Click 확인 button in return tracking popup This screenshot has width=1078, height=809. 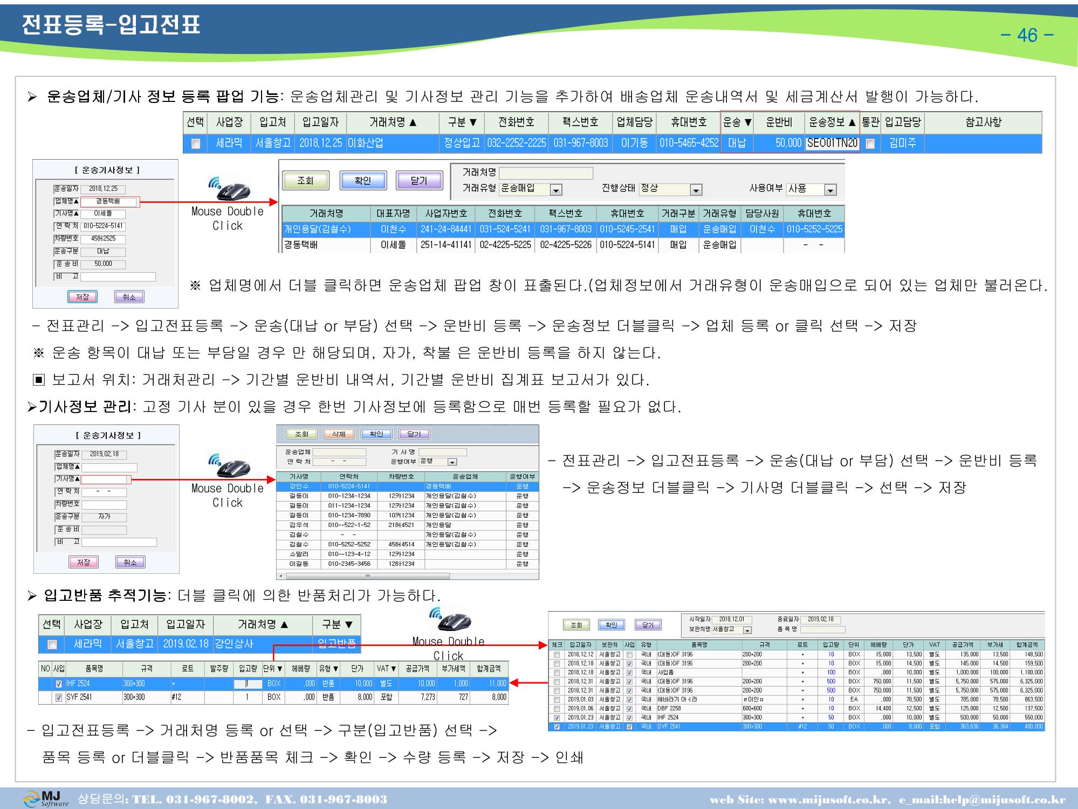click(x=612, y=625)
